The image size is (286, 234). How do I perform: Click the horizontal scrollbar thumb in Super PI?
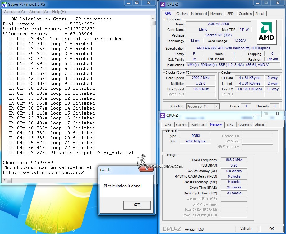(x=10, y=180)
